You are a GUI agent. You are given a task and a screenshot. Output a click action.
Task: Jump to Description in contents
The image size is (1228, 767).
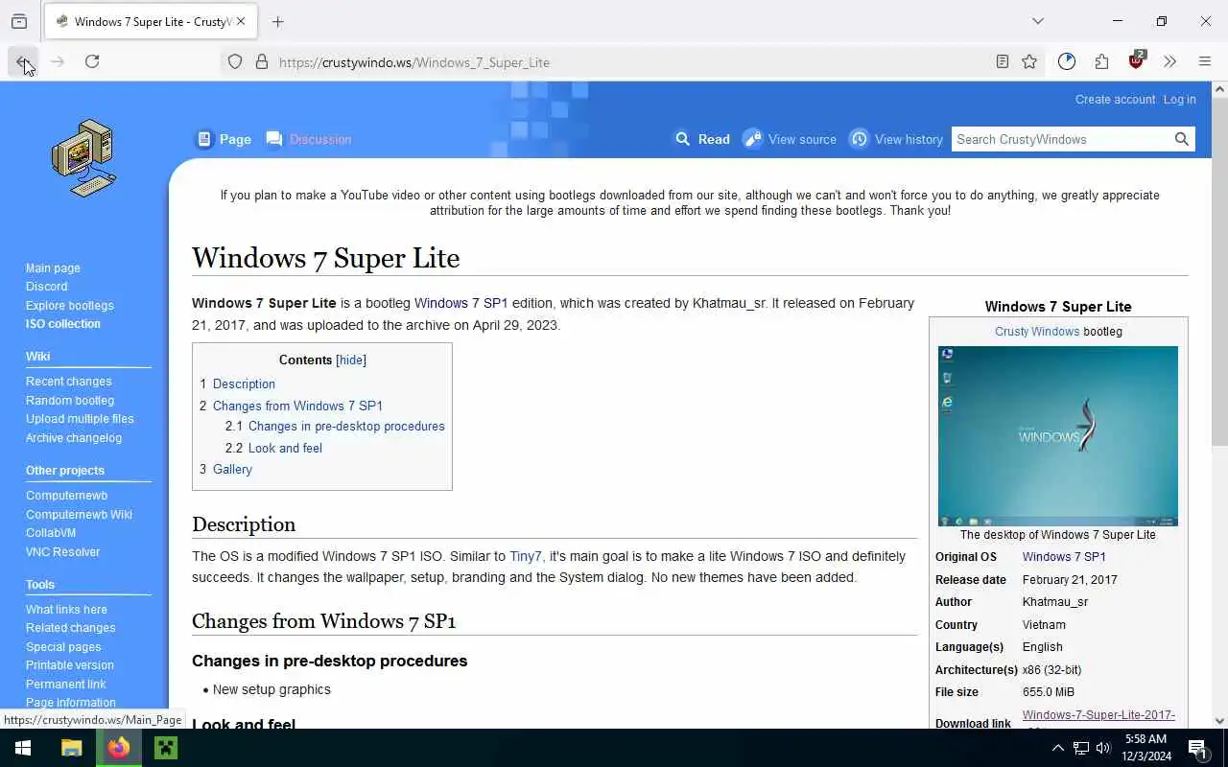[244, 383]
